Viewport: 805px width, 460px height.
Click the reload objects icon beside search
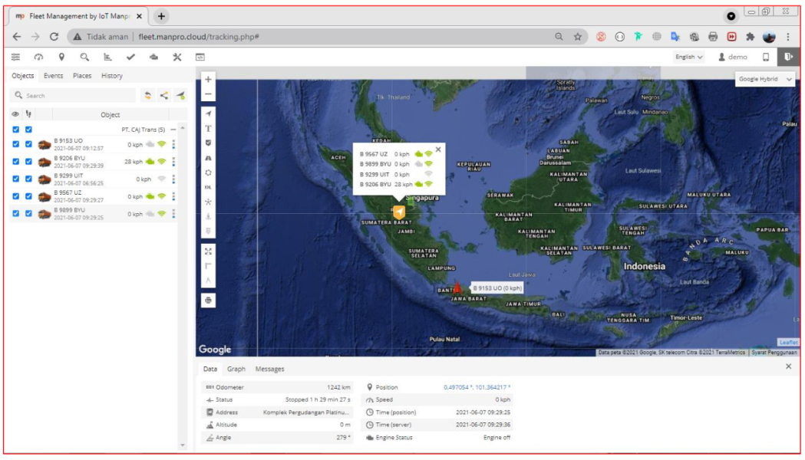148,96
